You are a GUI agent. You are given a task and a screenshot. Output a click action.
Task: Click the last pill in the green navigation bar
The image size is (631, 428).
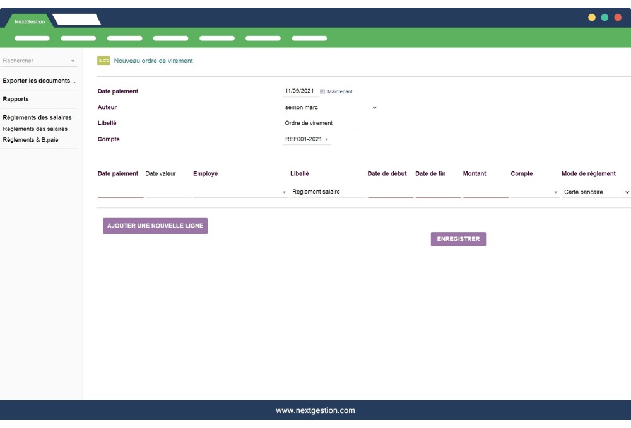[309, 38]
